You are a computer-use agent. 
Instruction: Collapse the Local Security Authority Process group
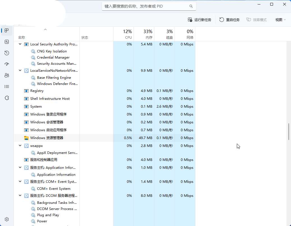[x=20, y=44]
